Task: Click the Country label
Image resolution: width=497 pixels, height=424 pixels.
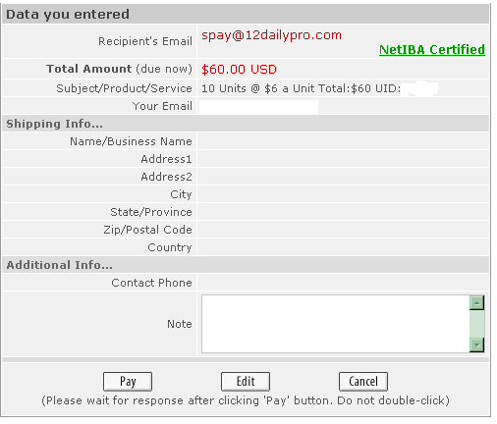Action: click(170, 247)
